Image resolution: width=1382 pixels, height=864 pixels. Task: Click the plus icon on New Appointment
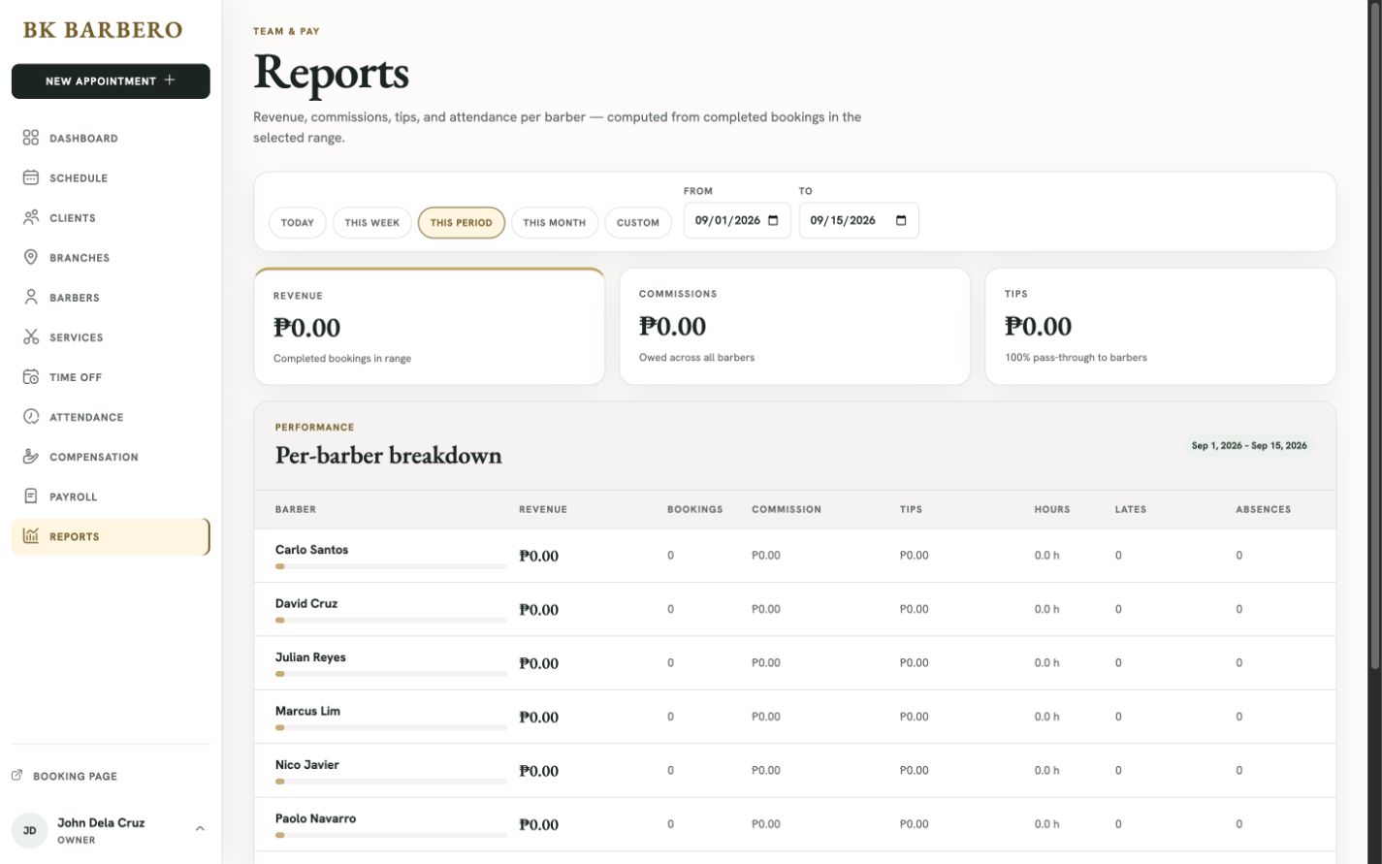click(x=170, y=80)
